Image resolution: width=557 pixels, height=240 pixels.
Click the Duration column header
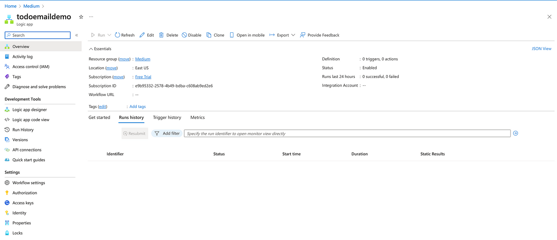point(359,154)
